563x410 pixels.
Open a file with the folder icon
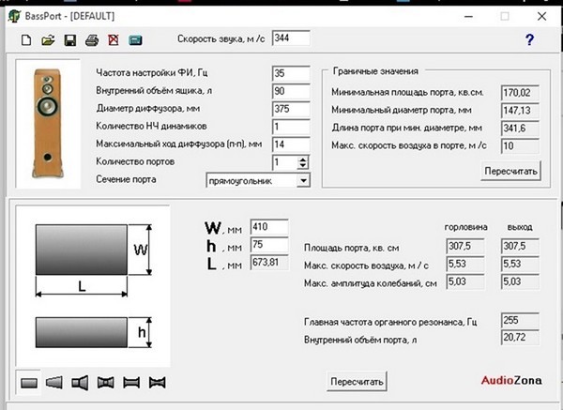pos(48,39)
